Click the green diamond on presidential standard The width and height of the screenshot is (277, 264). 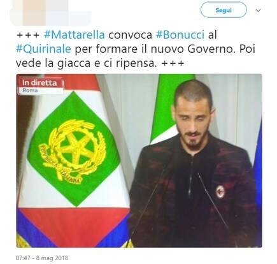pos(74,149)
